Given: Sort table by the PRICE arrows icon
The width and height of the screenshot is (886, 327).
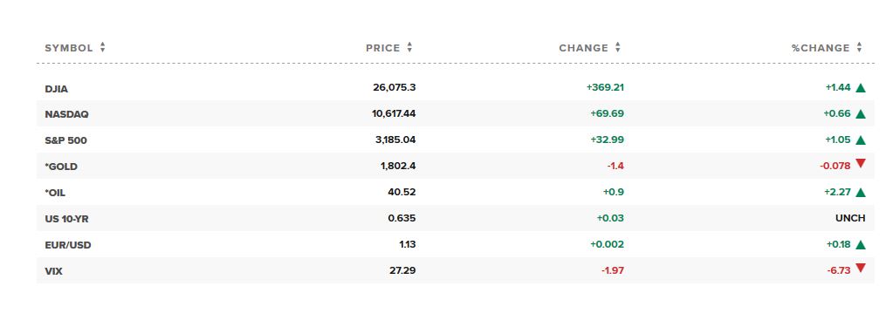Looking at the screenshot, I should [409, 47].
